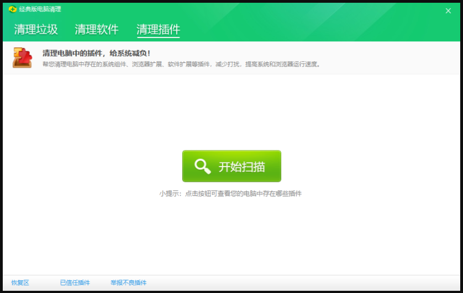
Task: Select the 清理插件 tab
Action: click(x=158, y=30)
